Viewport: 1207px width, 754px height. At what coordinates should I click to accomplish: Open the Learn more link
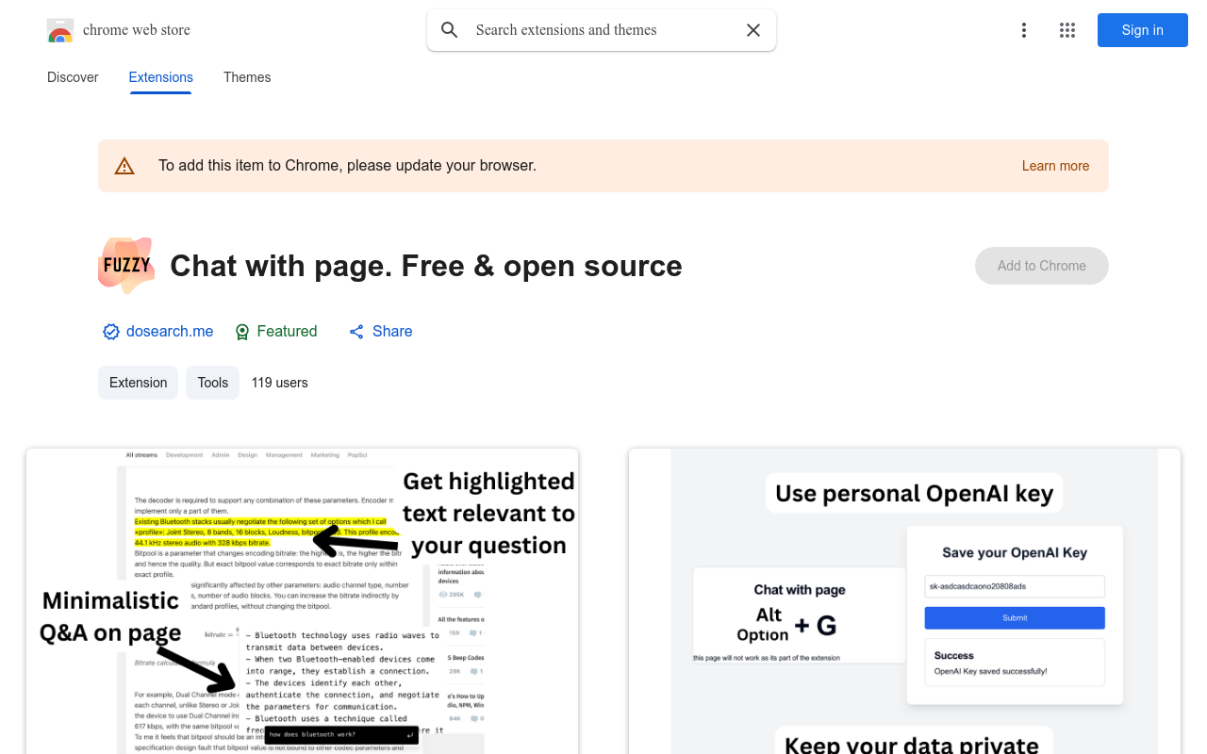(1055, 166)
